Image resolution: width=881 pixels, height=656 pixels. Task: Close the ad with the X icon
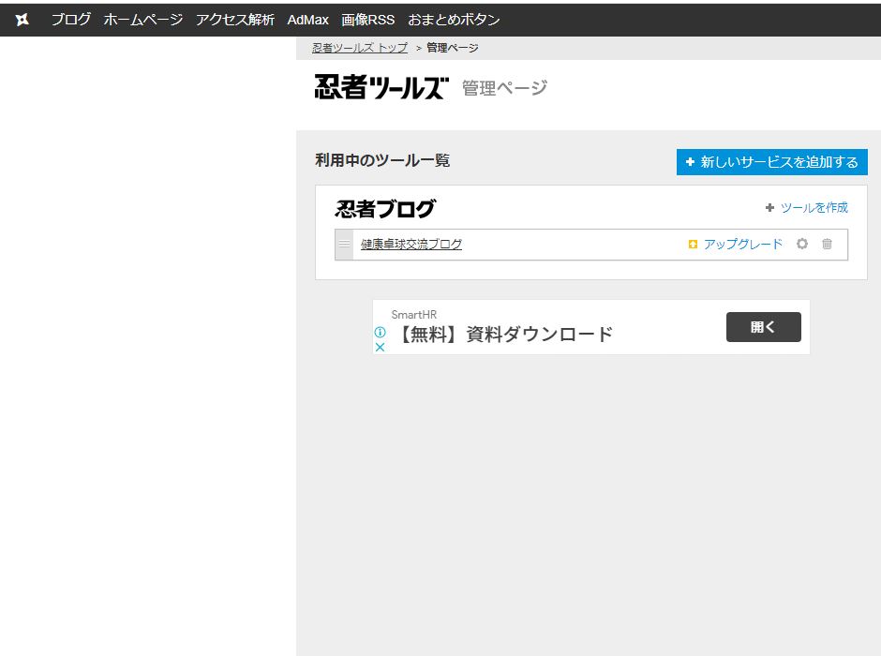380,347
